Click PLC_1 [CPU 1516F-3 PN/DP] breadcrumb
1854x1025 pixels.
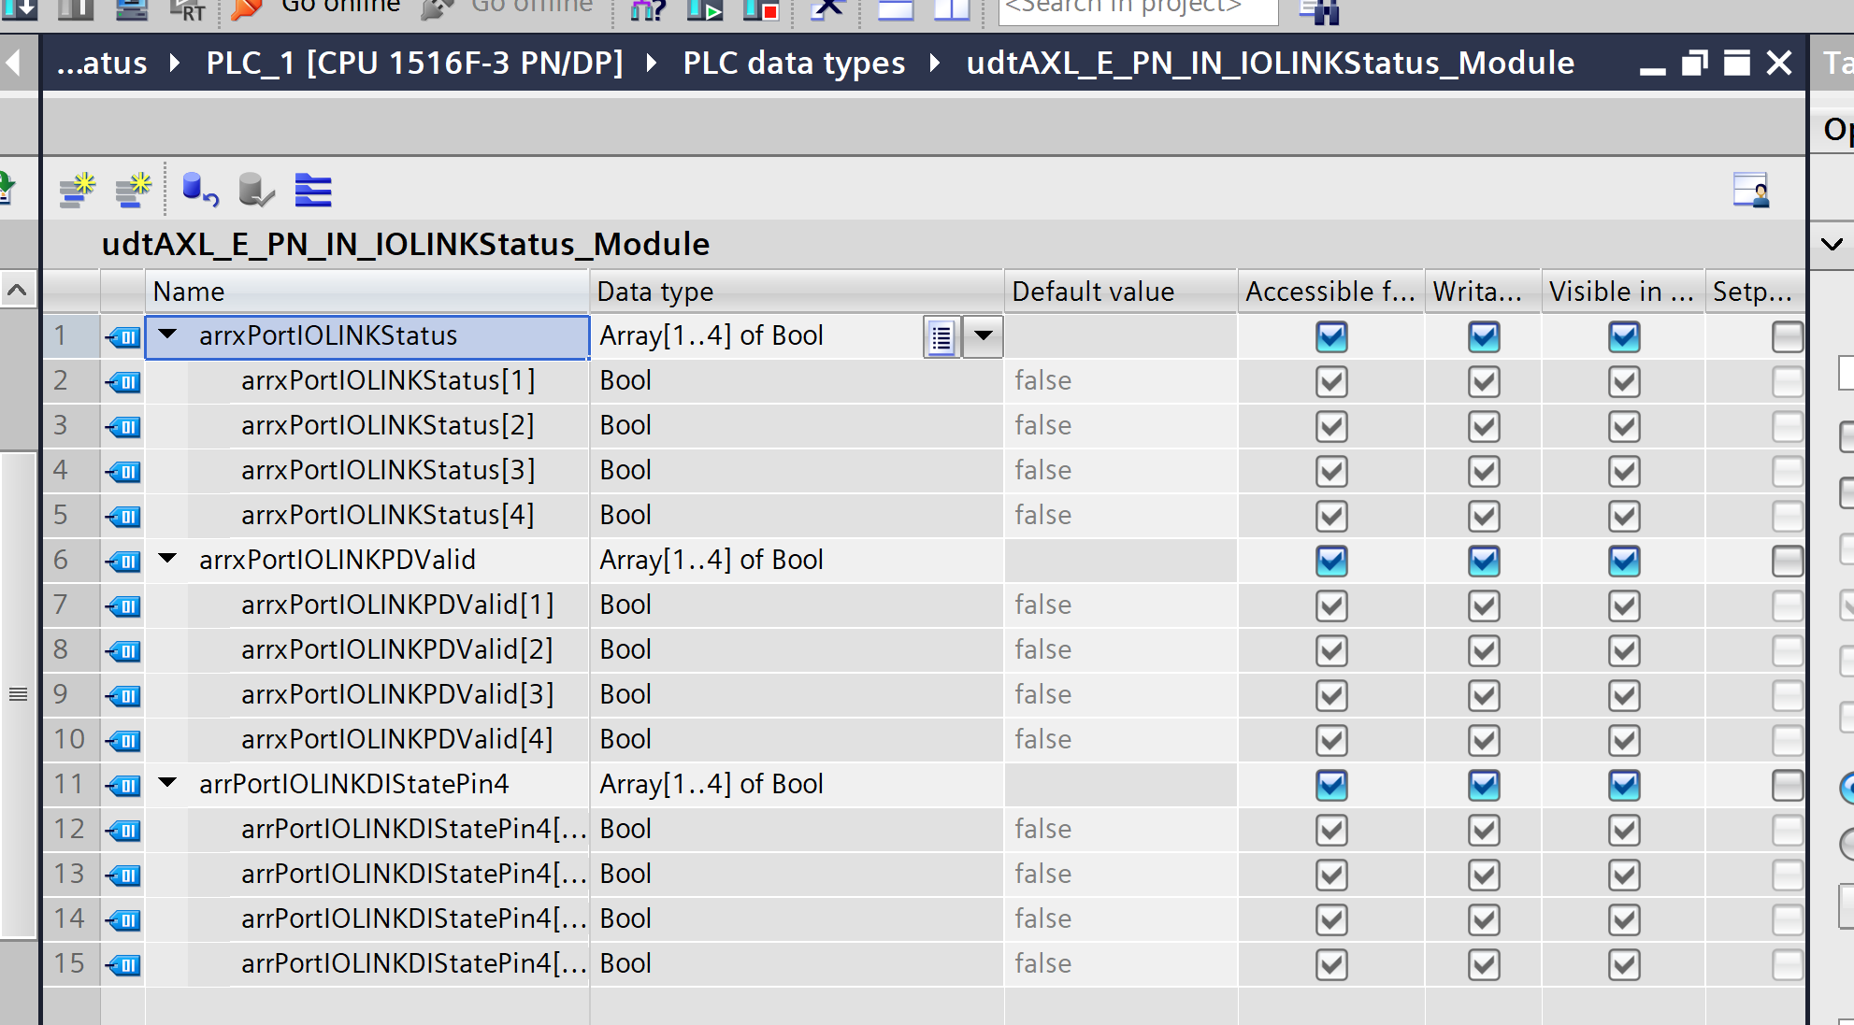tap(414, 64)
